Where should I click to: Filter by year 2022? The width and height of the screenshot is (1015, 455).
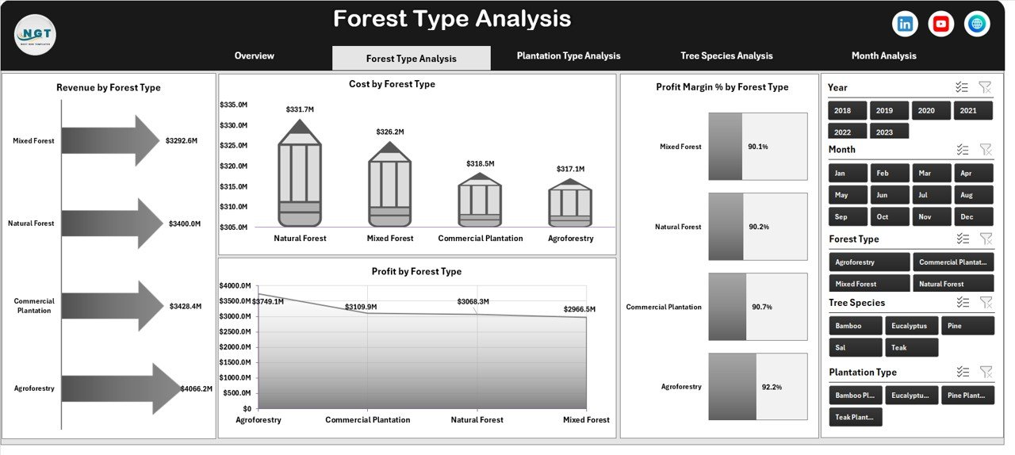(x=848, y=132)
